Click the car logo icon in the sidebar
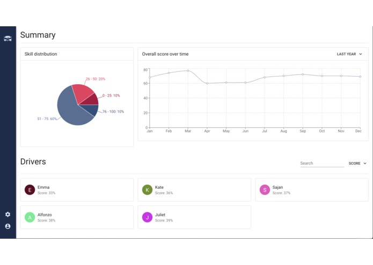373x265 pixels. point(8,39)
